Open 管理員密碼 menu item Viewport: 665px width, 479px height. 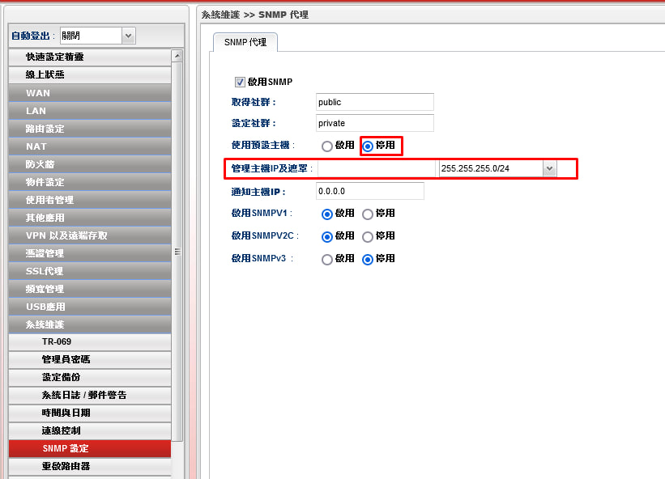click(x=90, y=359)
